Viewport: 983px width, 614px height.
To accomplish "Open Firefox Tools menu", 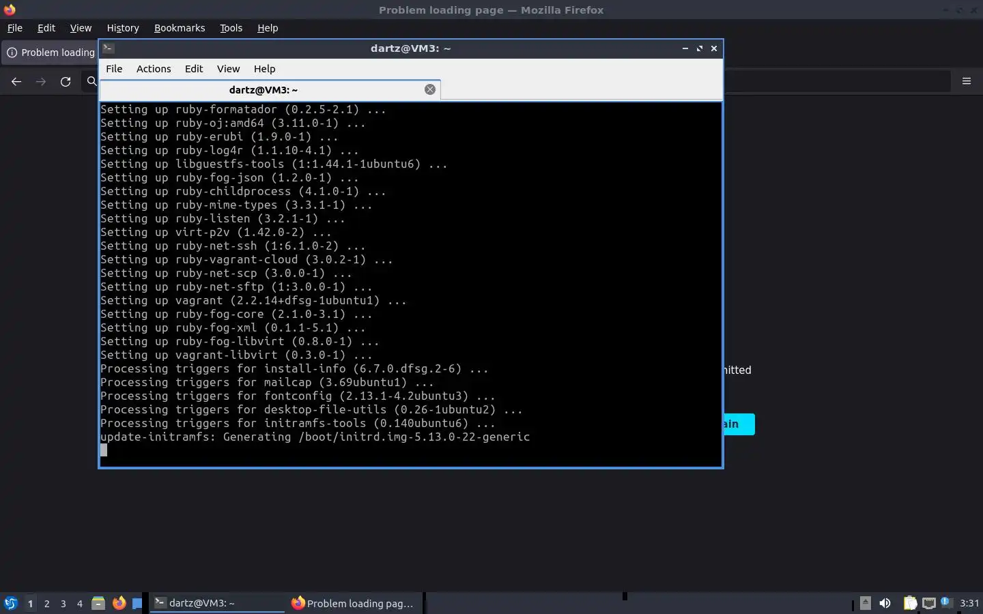I will [231, 28].
